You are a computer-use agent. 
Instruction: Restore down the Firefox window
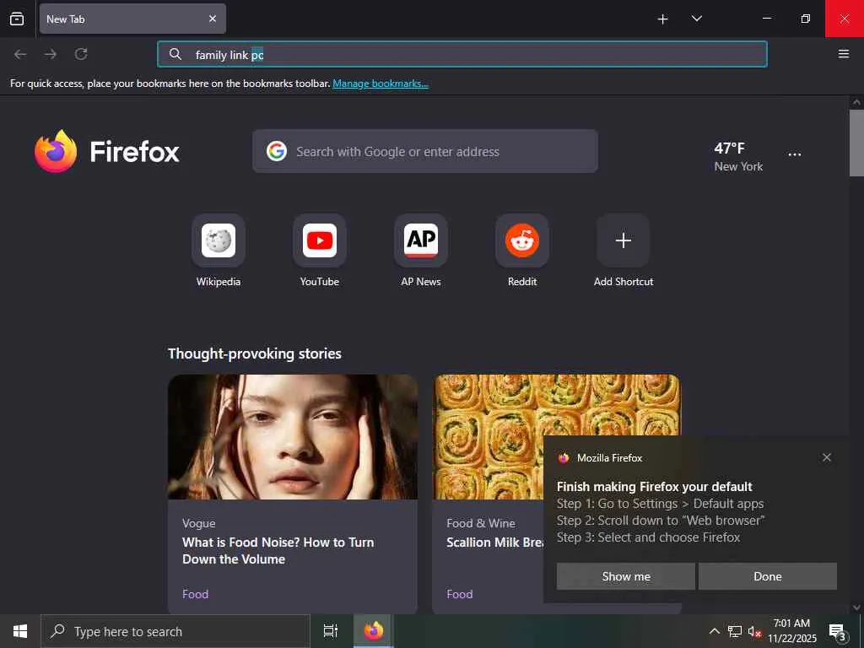tap(806, 19)
